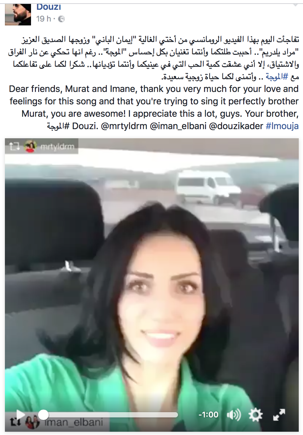Click the mrtyldrm avatar in video overlay

click(30, 146)
